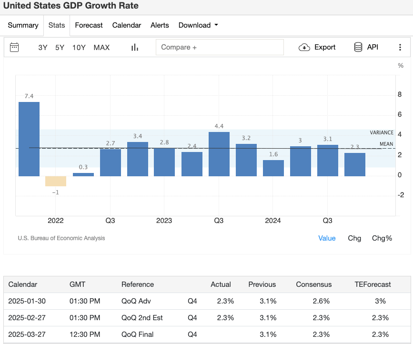Click the 7.4 GDP bar on the chart
The image size is (413, 344).
click(x=29, y=138)
